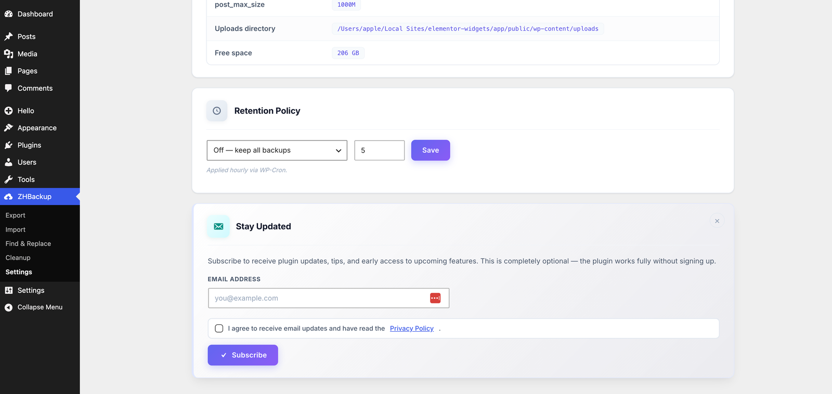Click the Collapse Menu arrow icon

(8, 307)
